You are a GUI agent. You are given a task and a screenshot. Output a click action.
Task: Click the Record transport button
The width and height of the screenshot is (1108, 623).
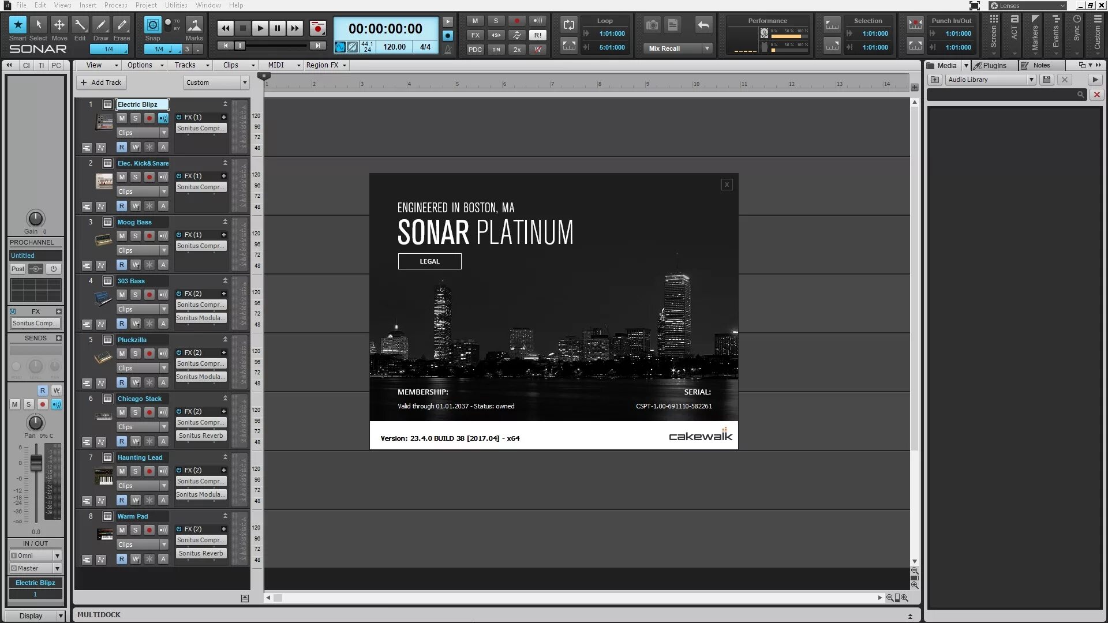pos(317,28)
